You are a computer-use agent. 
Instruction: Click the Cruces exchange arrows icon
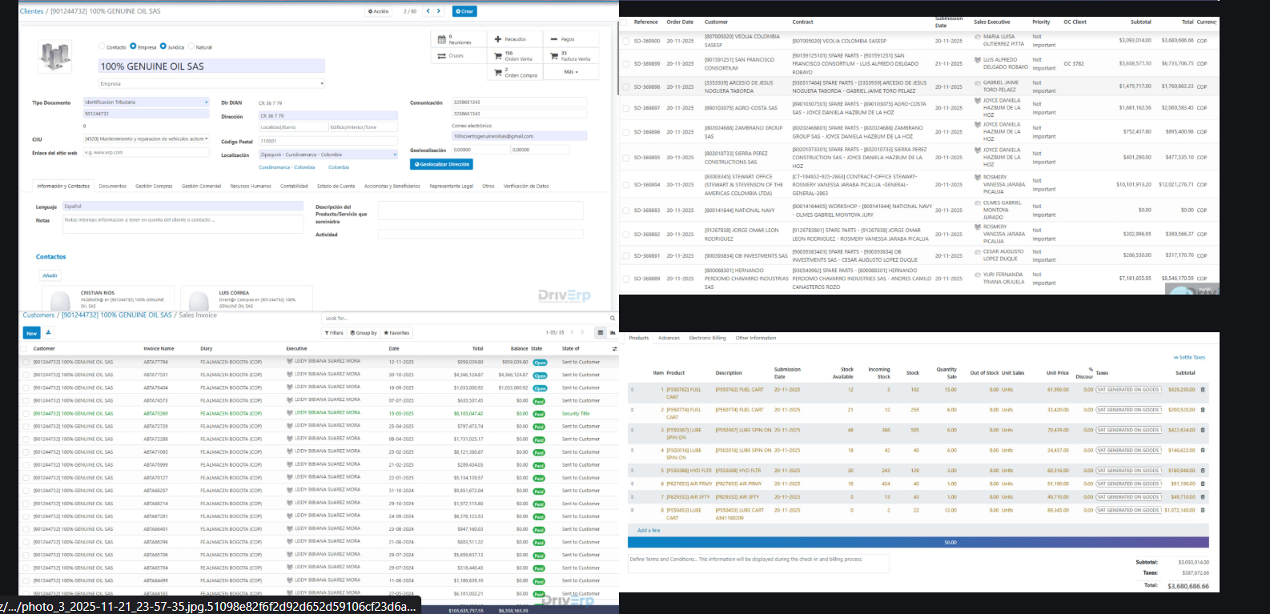[442, 56]
